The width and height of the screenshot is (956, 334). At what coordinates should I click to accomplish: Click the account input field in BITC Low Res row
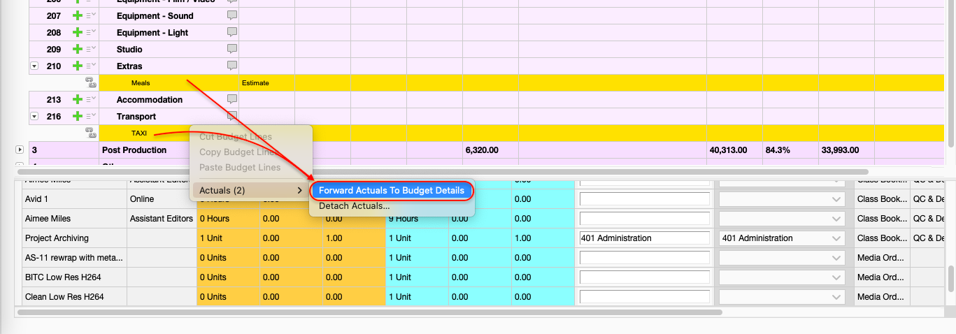coord(644,277)
